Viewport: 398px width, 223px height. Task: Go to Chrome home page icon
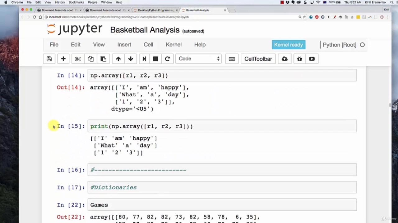point(40,17)
